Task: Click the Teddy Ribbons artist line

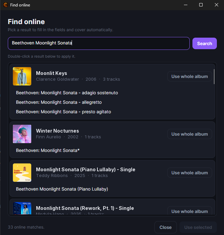Action: 72,176
